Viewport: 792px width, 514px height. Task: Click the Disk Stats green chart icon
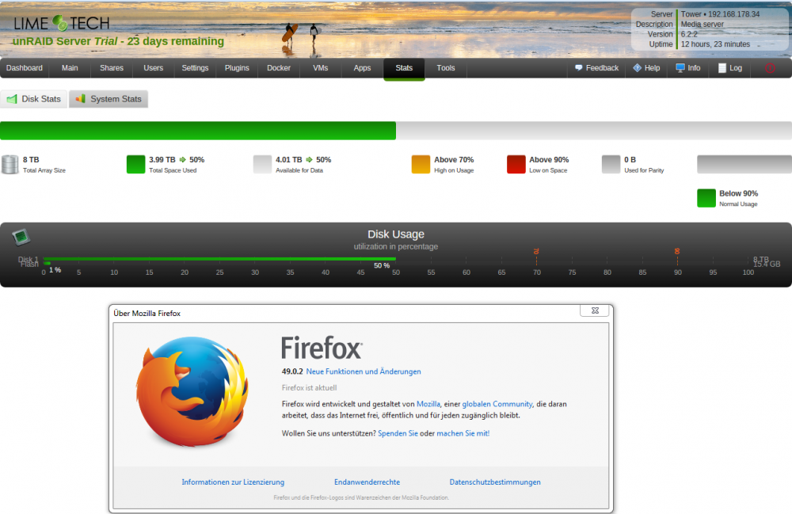tap(12, 99)
